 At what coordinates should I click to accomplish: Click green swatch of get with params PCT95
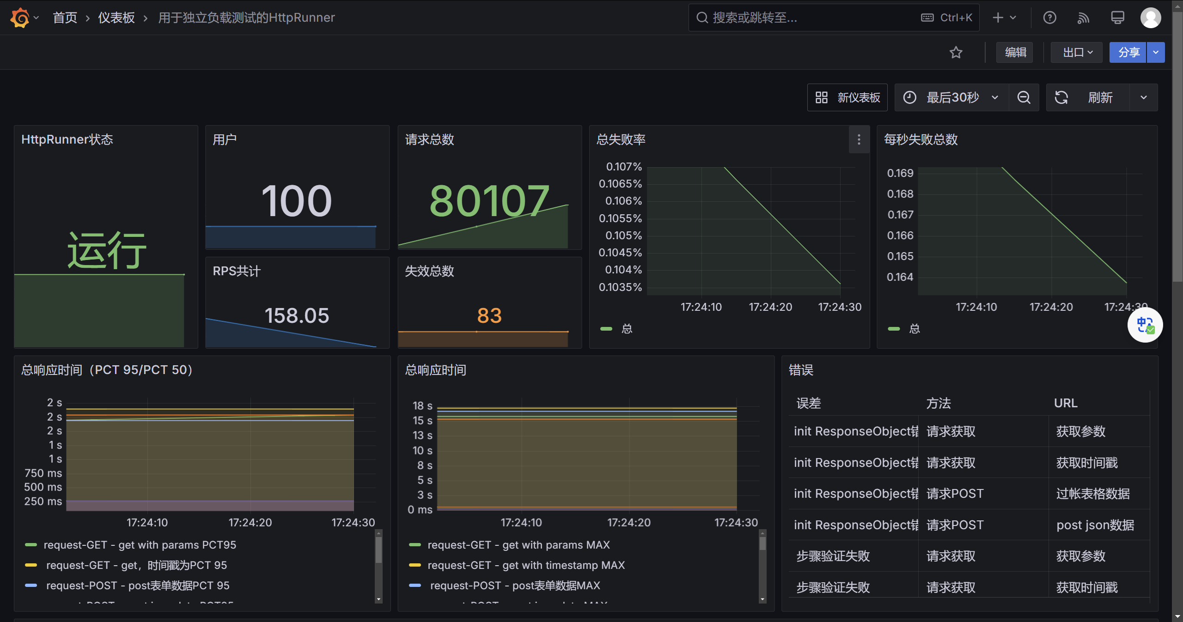click(31, 545)
